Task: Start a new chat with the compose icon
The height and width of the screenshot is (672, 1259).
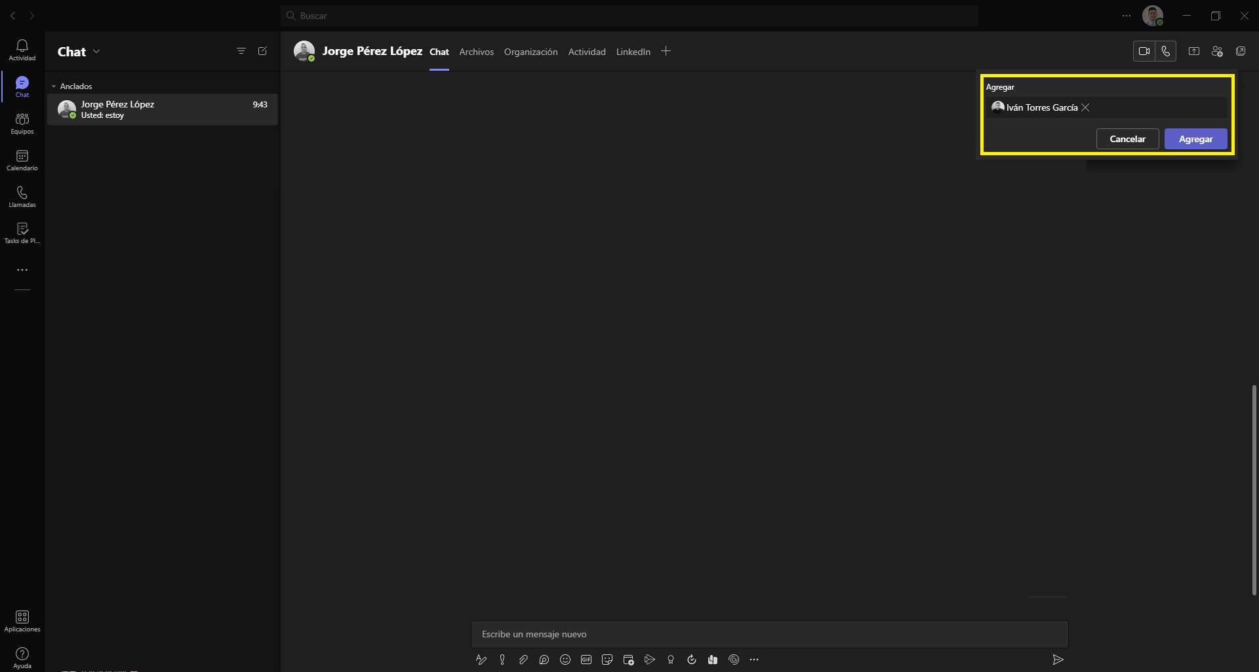Action: [x=263, y=51]
